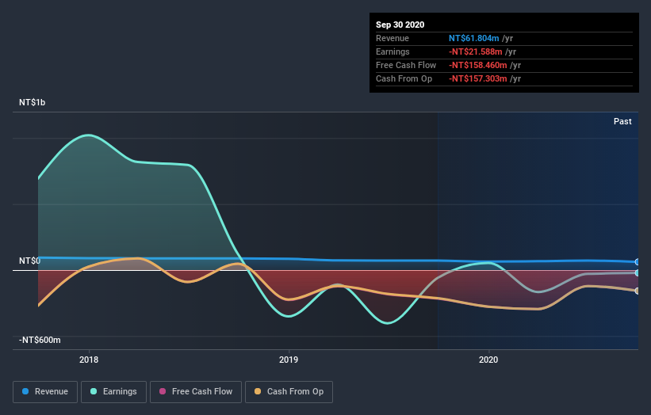Viewport: 651px width, 415px height.
Task: Click the -NT$158.460m free cash flow value
Action: pyautogui.click(x=478, y=65)
